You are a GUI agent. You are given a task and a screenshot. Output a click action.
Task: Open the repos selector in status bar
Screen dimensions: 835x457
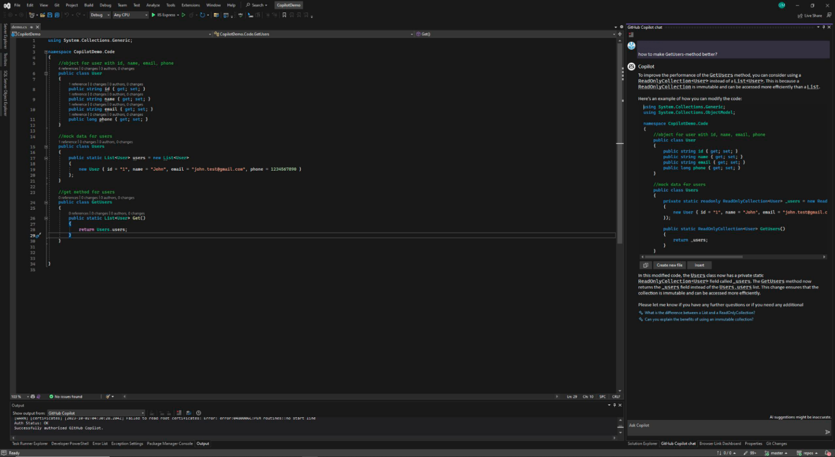coord(807,453)
